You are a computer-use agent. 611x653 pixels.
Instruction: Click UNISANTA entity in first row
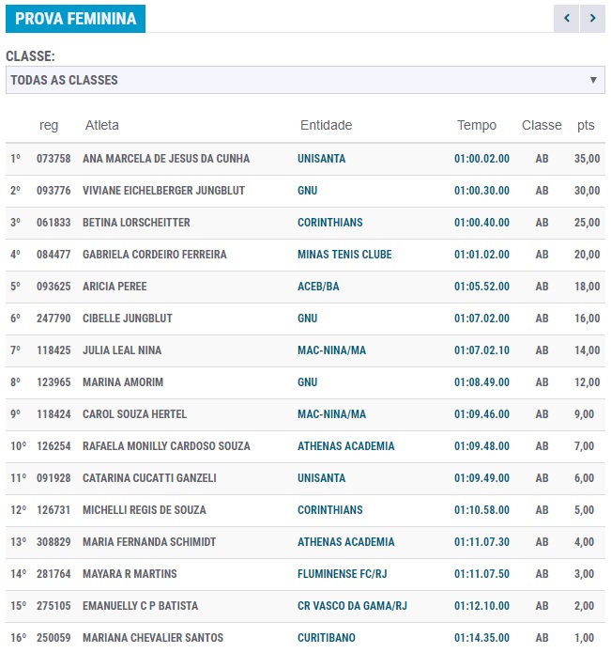coord(321,159)
